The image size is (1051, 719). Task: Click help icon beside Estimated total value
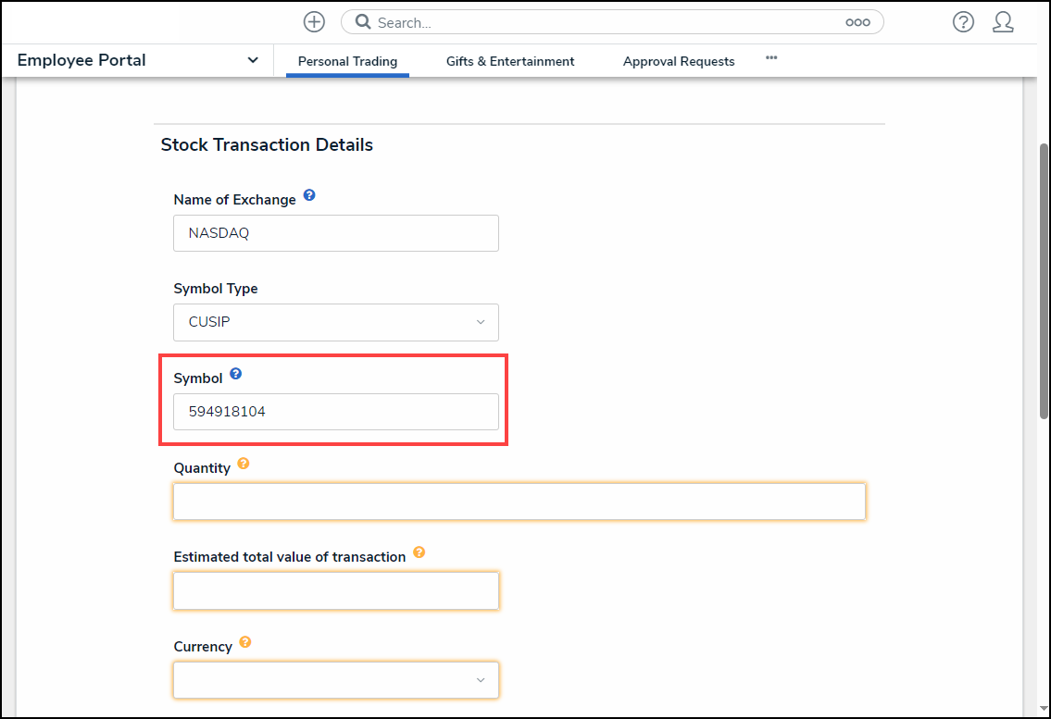click(419, 552)
